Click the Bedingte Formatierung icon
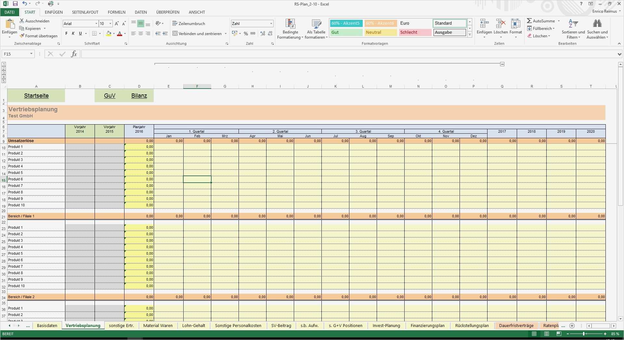 290,24
